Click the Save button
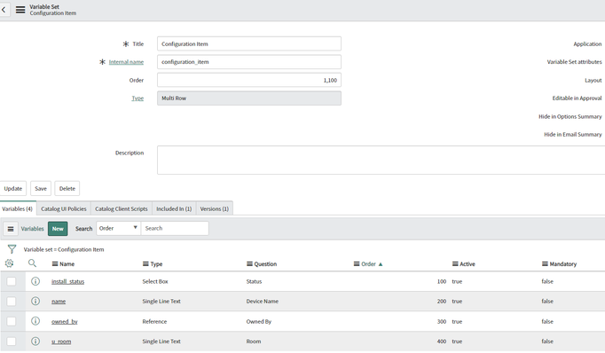This screenshot has height=353, width=605. tap(41, 189)
